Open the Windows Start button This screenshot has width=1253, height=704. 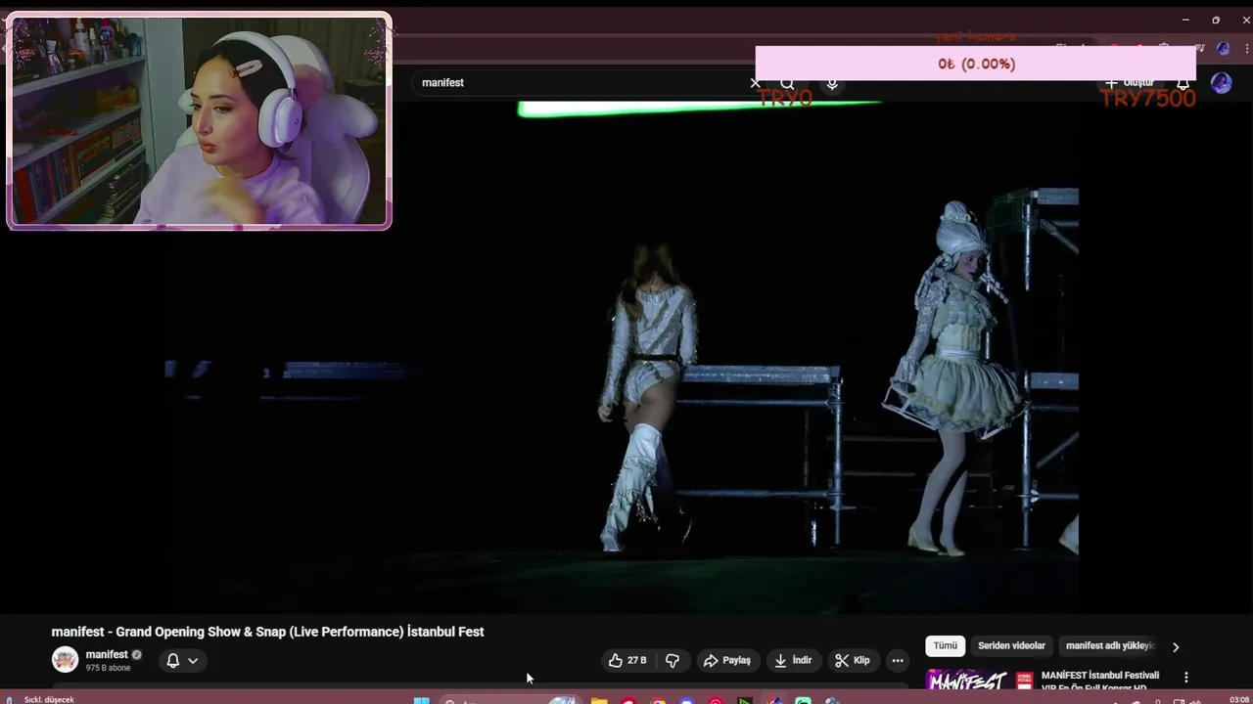[x=421, y=700]
